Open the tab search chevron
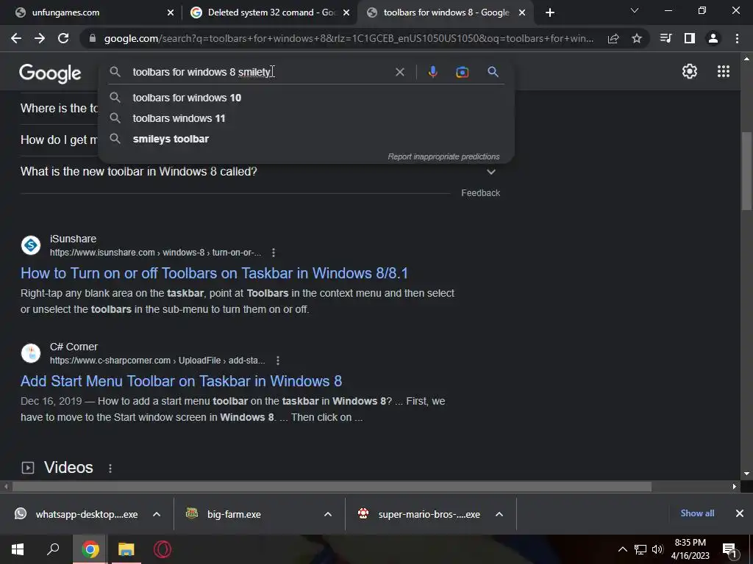The height and width of the screenshot is (564, 753). pos(635,10)
